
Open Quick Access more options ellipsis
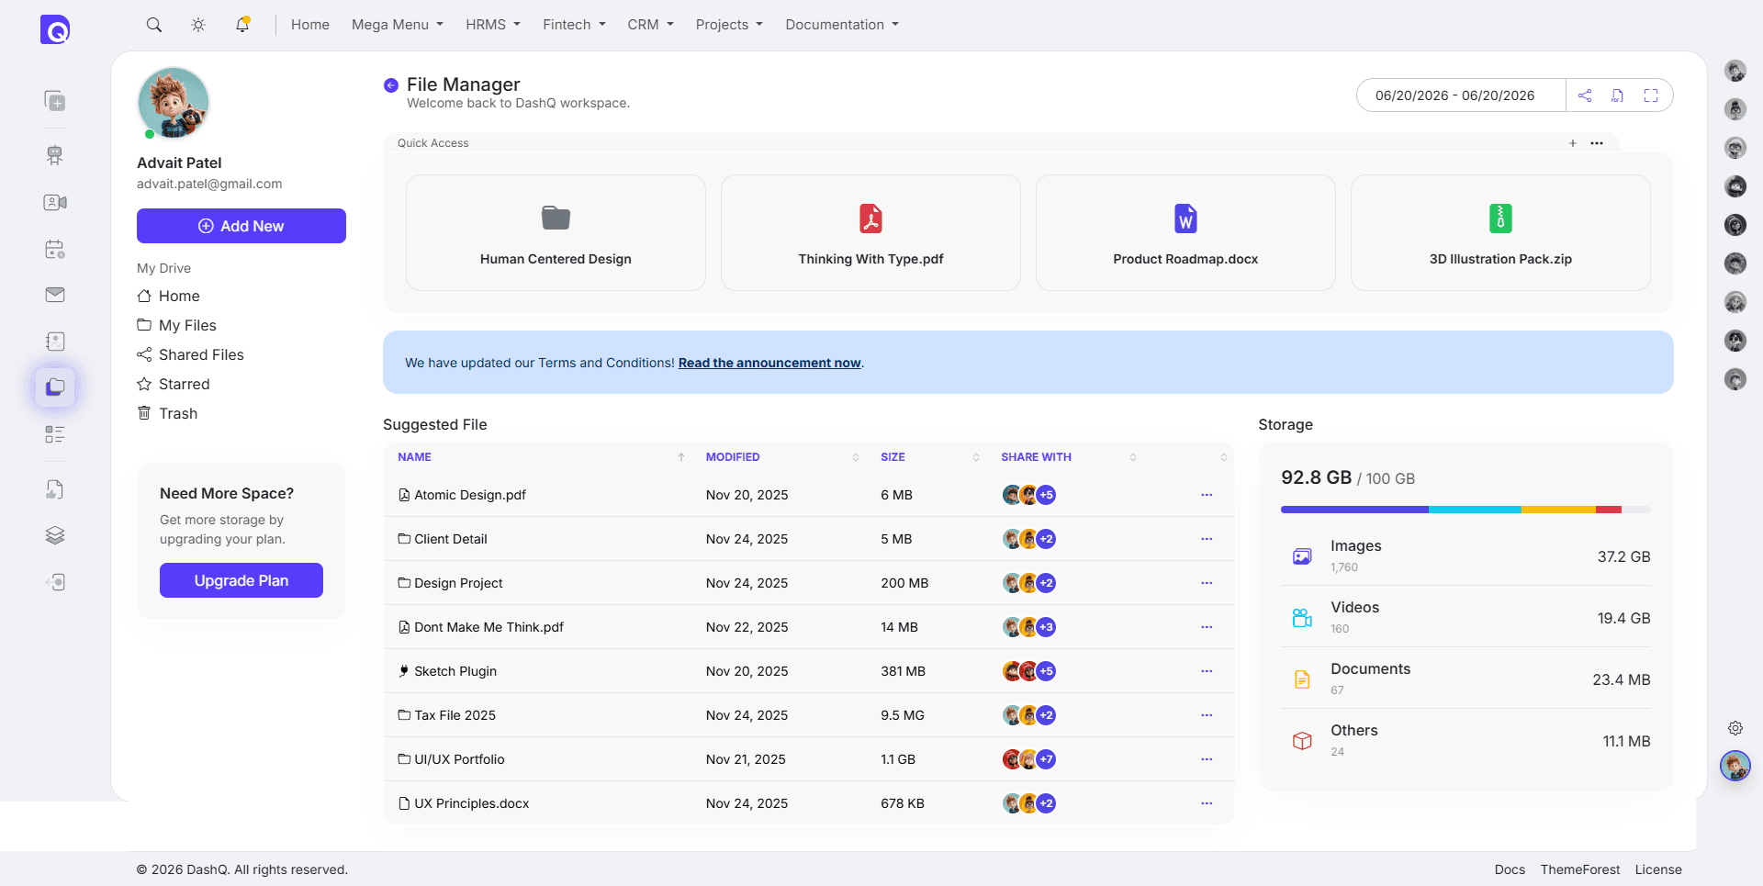tap(1597, 143)
